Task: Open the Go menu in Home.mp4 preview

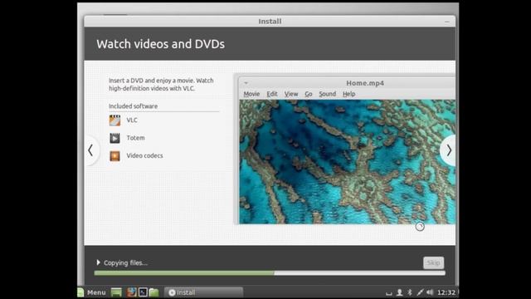Action: [x=309, y=94]
